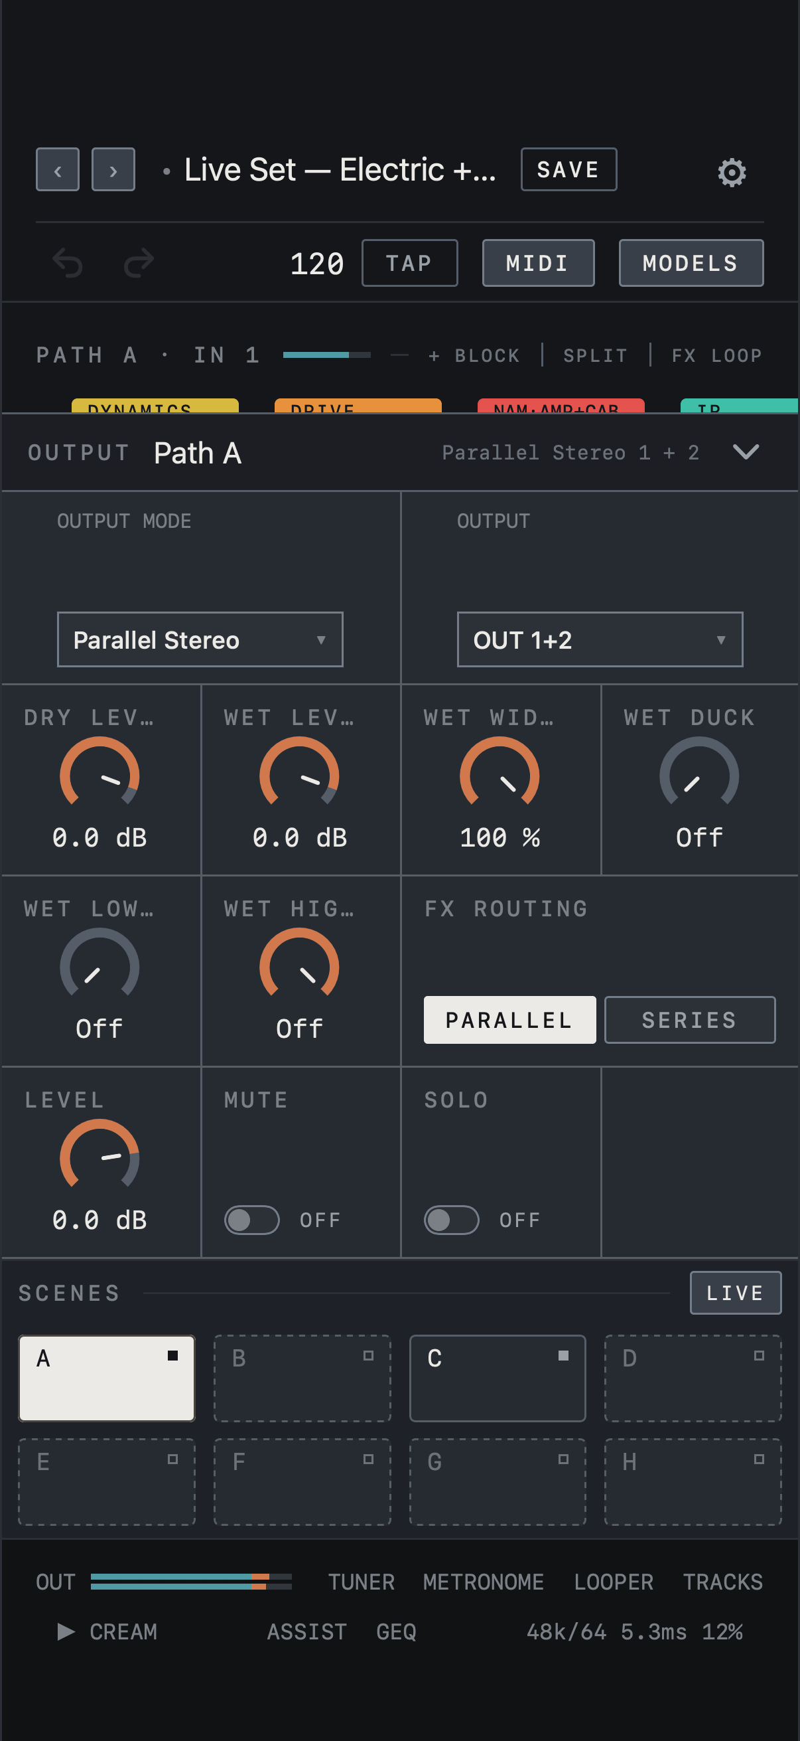Add a new block to path
This screenshot has height=1741, width=800.
point(474,355)
